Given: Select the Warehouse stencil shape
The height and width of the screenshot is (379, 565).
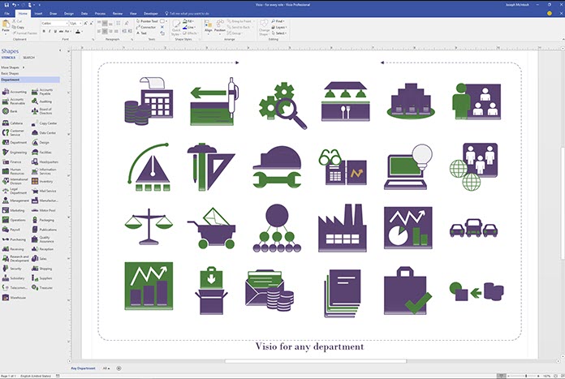Looking at the screenshot, I should 14,298.
